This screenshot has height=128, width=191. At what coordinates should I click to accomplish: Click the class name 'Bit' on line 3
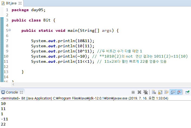click(x=47, y=20)
